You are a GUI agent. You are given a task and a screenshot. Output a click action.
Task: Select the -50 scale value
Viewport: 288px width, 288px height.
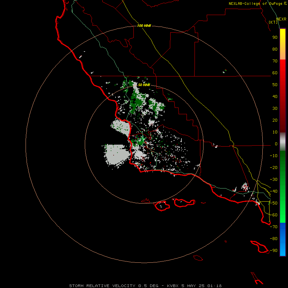[x=274, y=203]
